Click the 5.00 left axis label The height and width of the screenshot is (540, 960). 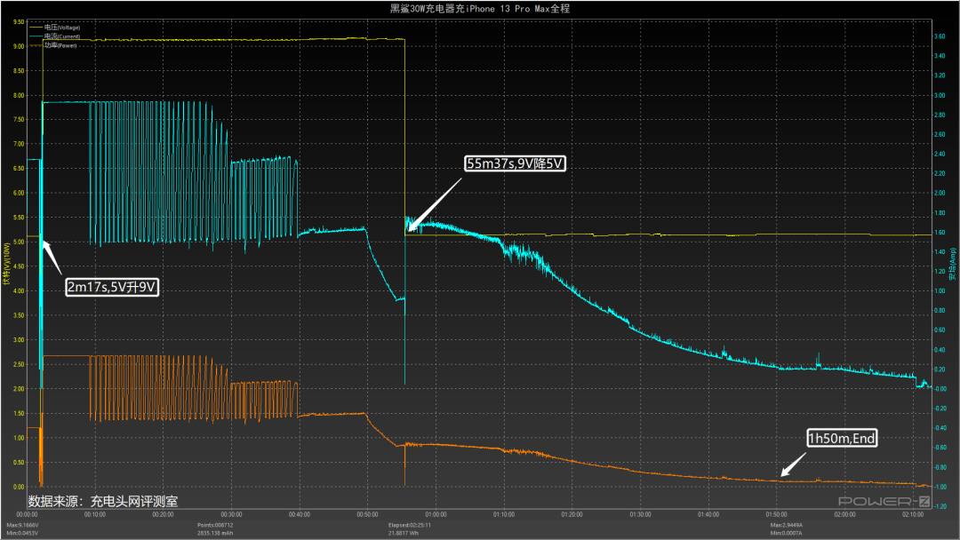[19, 242]
